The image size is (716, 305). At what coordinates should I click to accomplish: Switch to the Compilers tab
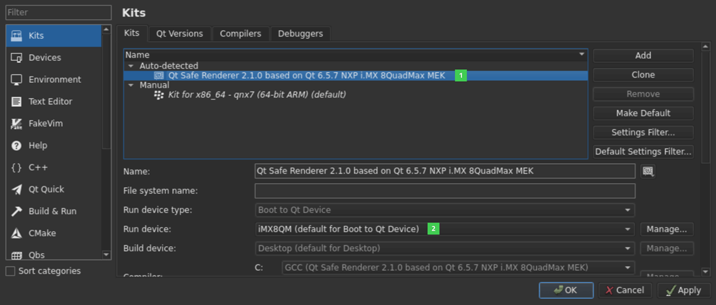click(241, 34)
